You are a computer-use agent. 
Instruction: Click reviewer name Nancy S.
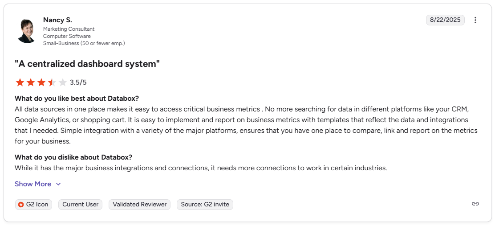pos(57,20)
